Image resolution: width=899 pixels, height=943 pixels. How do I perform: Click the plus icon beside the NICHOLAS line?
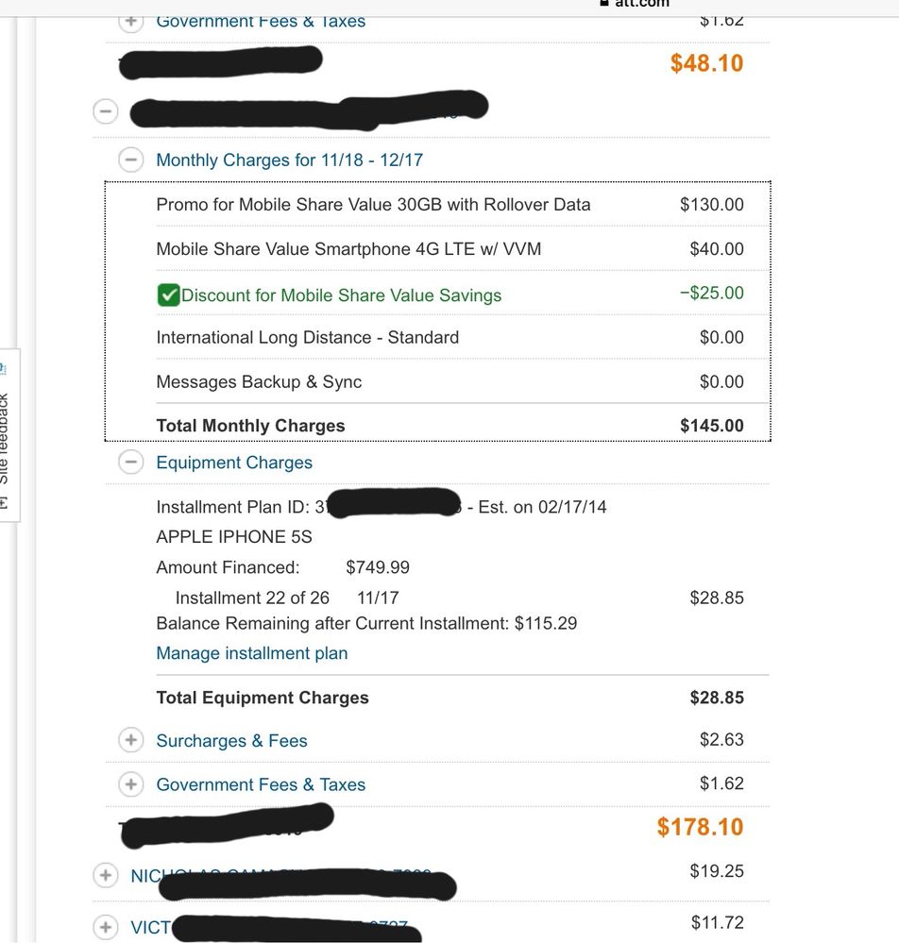(106, 875)
